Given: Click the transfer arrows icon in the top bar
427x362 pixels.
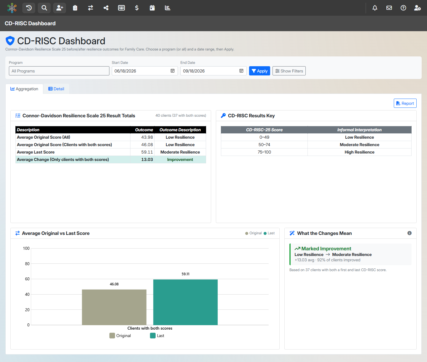Looking at the screenshot, I should [90, 8].
